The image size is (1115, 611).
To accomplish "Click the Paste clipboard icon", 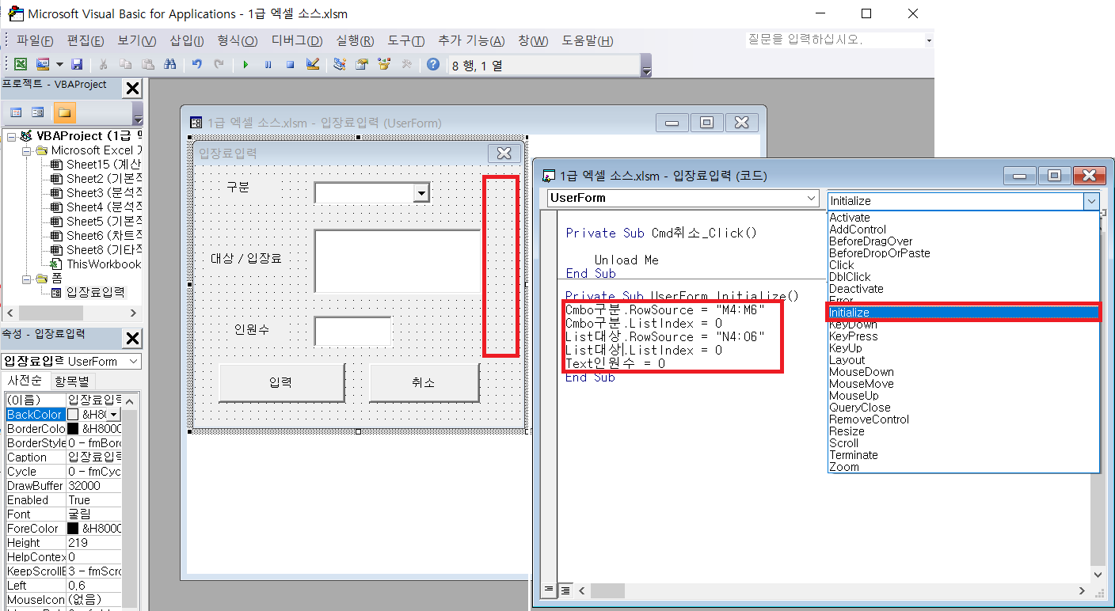I will [147, 65].
